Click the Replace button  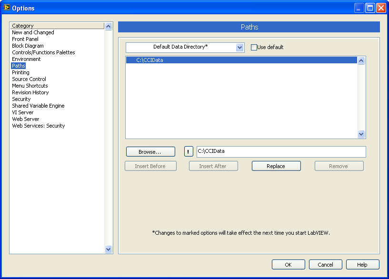tap(276, 166)
